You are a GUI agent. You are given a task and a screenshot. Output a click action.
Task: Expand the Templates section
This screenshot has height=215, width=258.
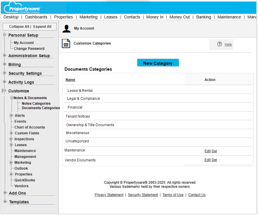[x=5, y=202]
